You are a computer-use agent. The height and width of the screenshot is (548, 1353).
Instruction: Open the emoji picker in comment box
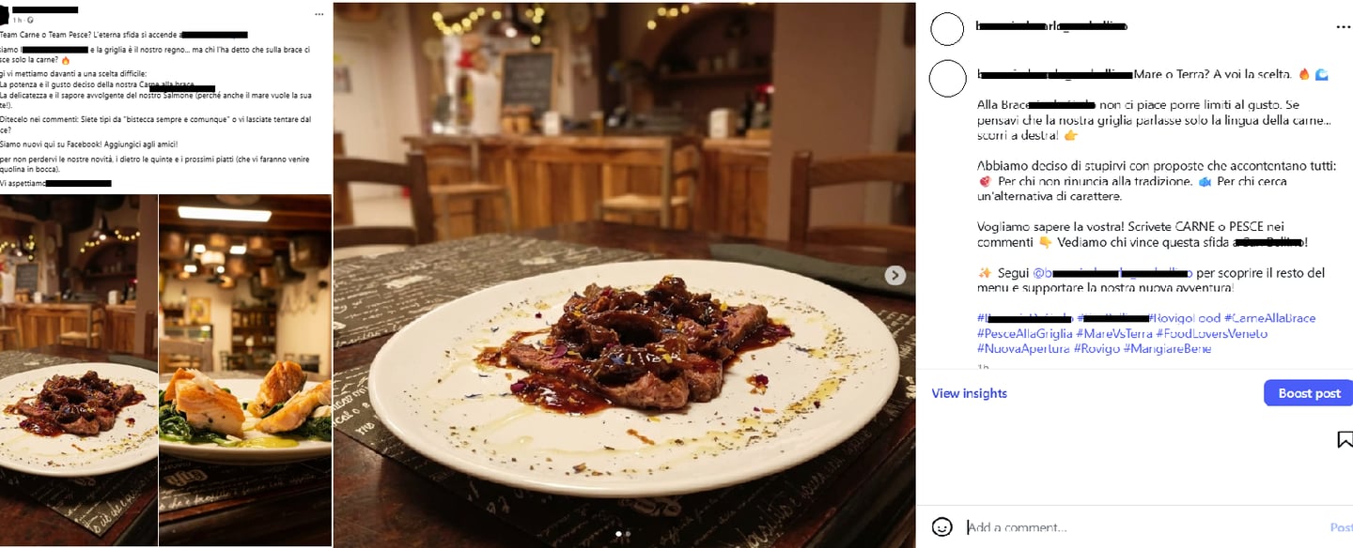(942, 526)
